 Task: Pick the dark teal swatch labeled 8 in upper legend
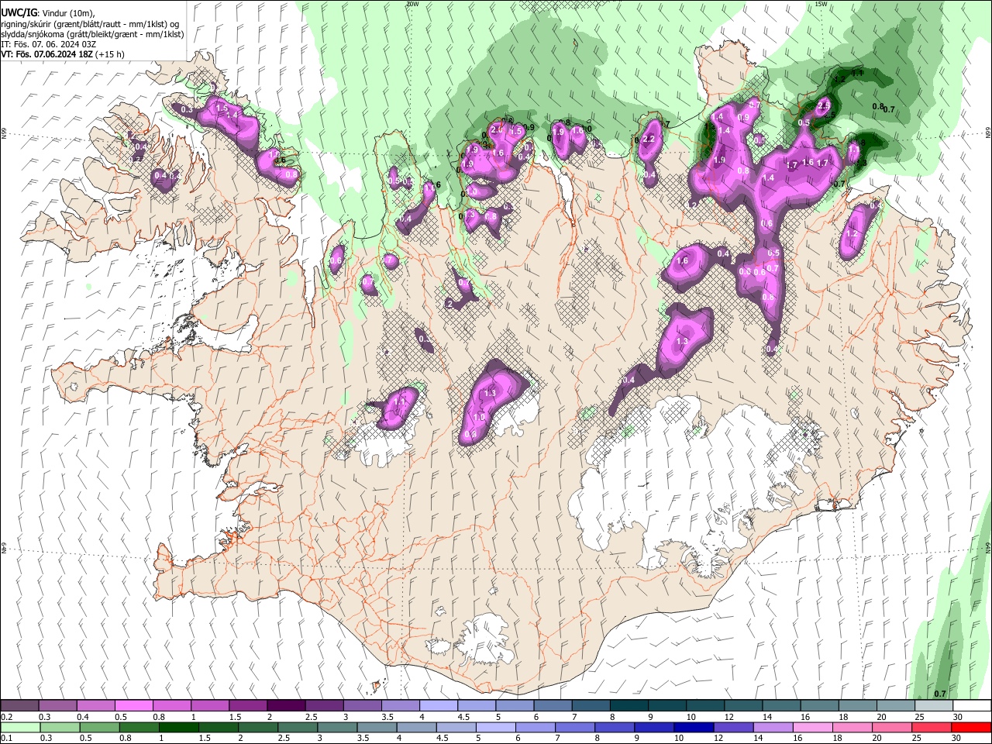click(628, 705)
